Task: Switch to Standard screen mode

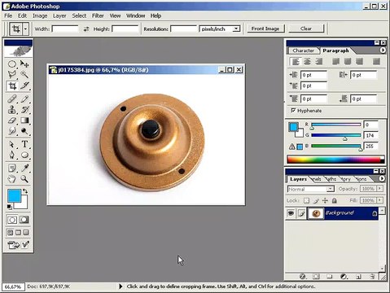Action: (10, 233)
